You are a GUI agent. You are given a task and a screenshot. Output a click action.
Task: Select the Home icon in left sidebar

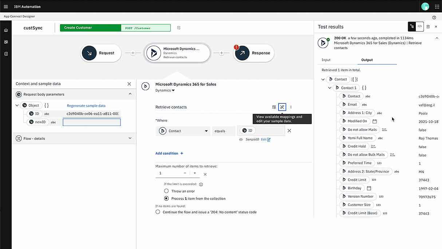[x=5, y=31]
